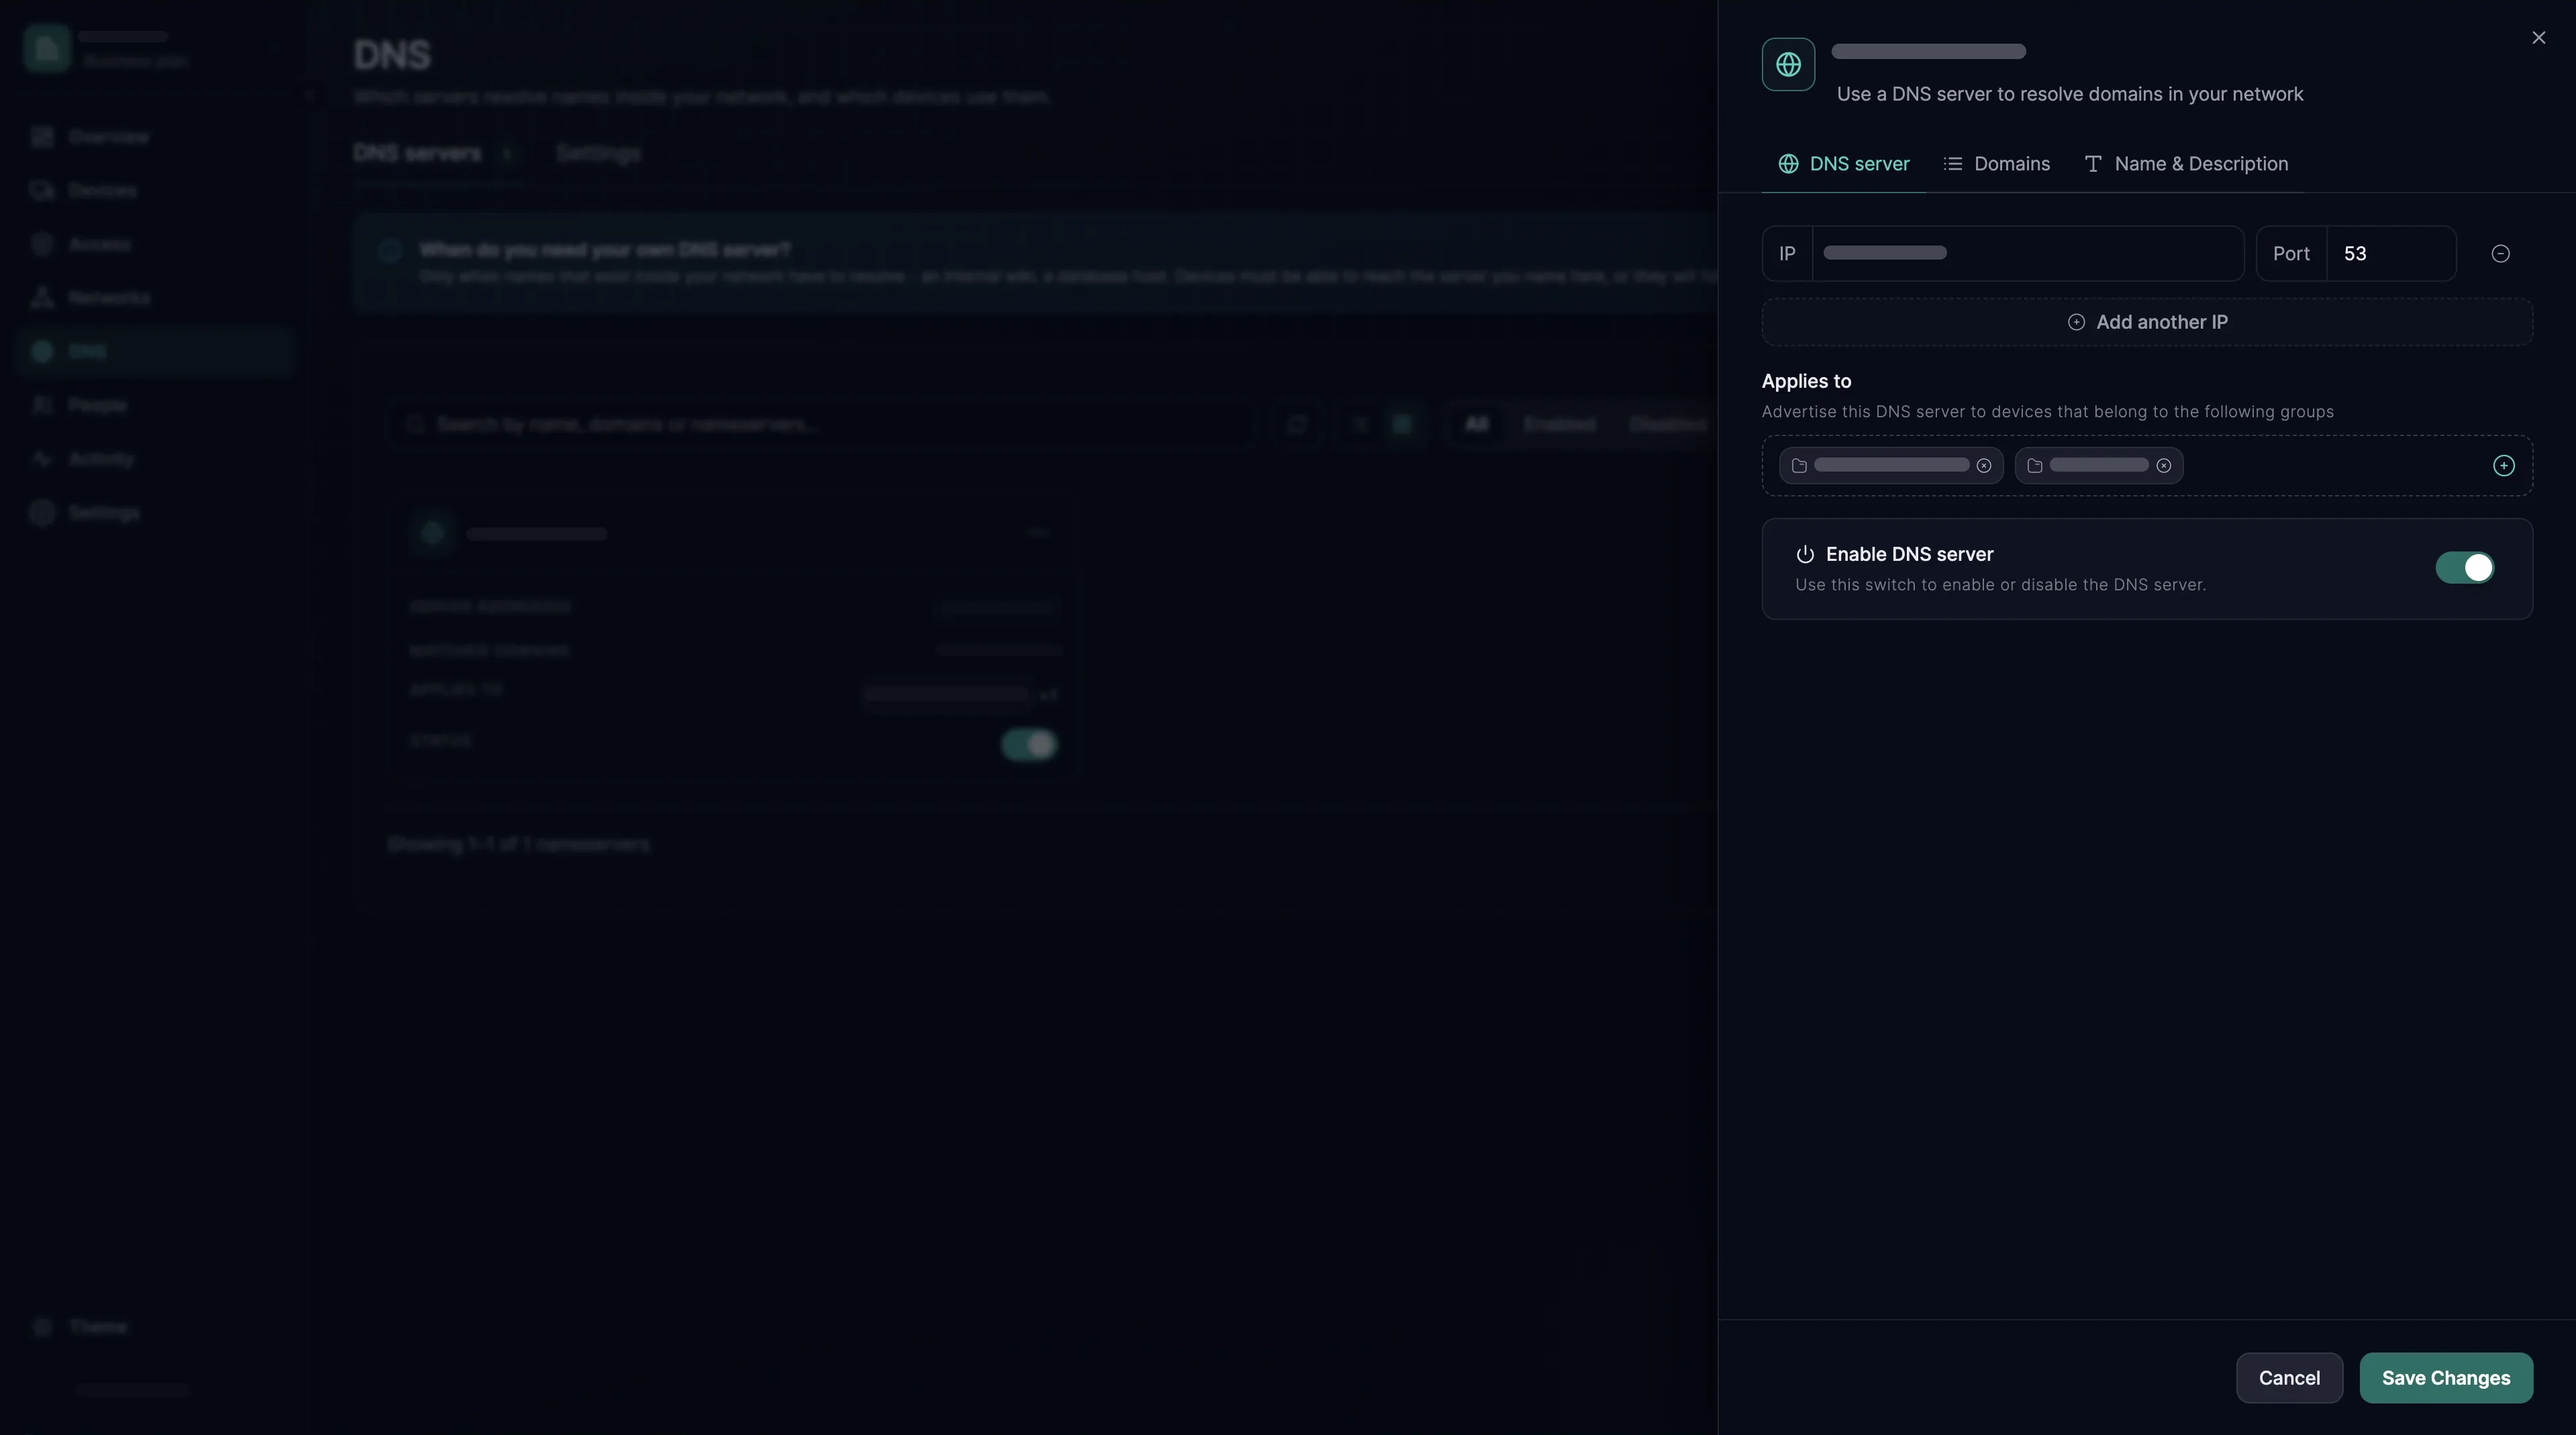Open the Applies to groups selector

click(x=2147, y=466)
